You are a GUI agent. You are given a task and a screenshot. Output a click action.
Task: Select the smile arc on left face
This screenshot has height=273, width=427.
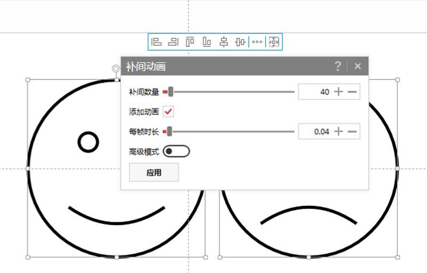click(116, 215)
